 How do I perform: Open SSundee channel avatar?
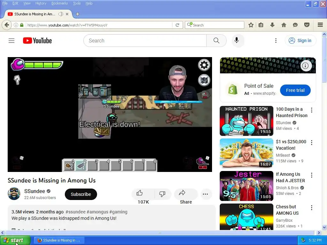click(x=14, y=194)
